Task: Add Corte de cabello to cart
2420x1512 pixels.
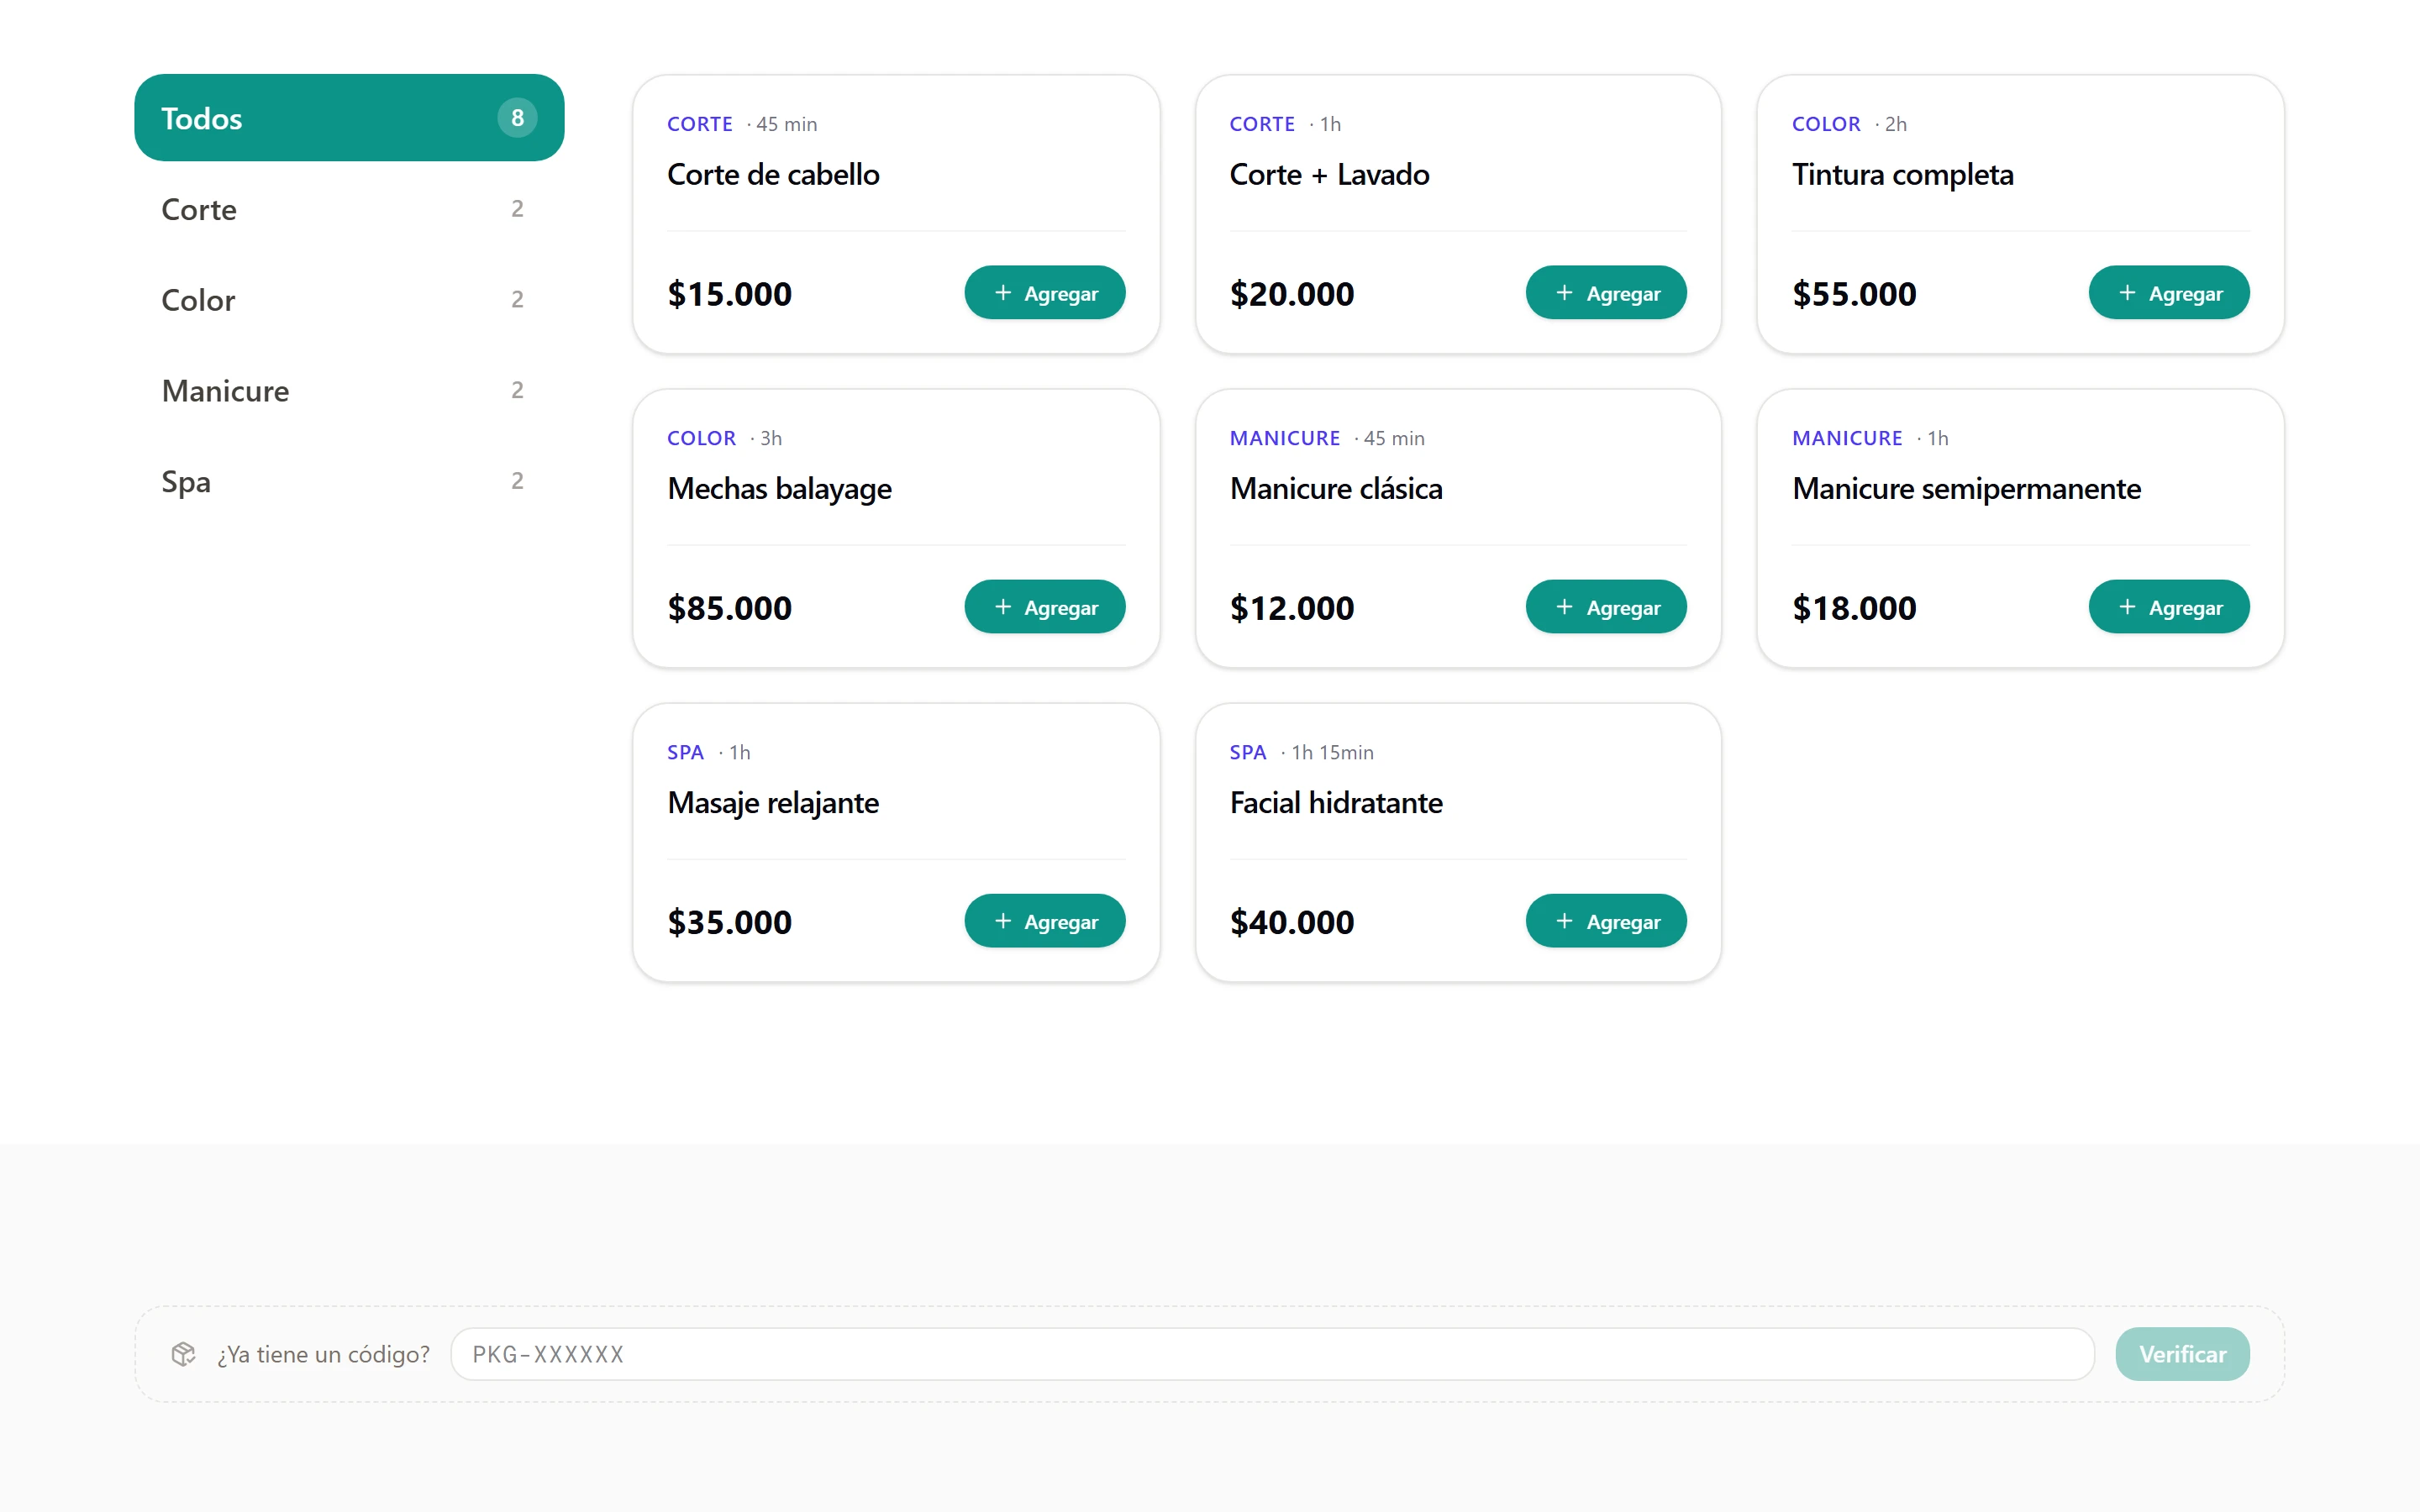Action: pyautogui.click(x=1044, y=293)
